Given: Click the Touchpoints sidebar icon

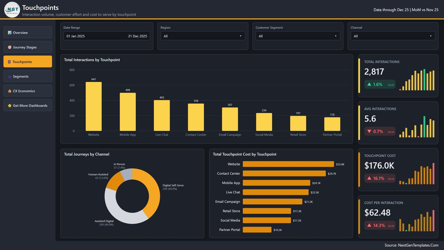Looking at the screenshot, I should 9,62.
